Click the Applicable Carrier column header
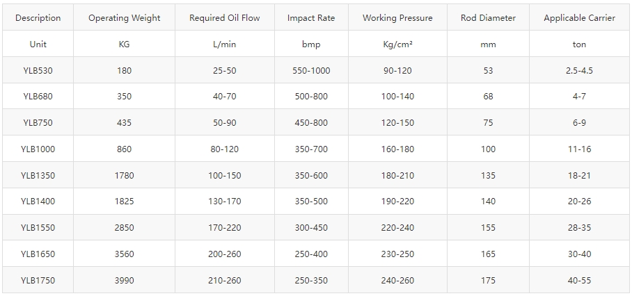This screenshot has width=632, height=296. coord(579,17)
